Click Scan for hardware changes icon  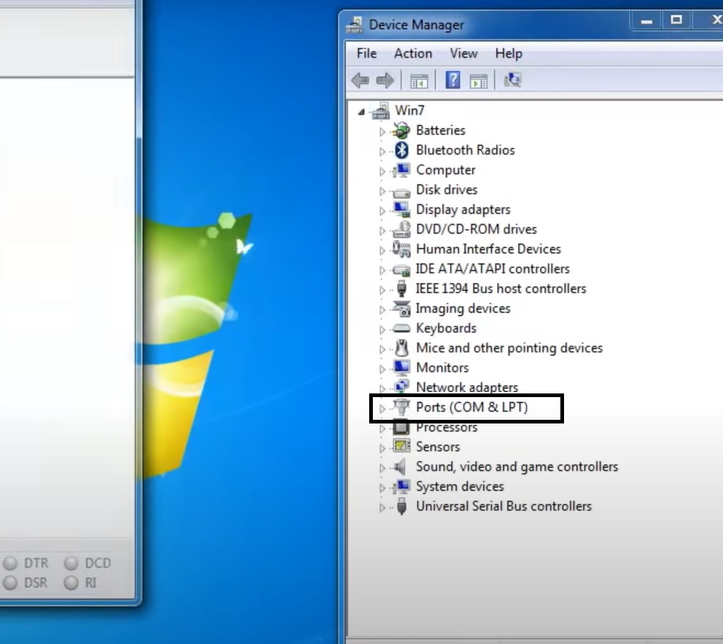click(512, 80)
